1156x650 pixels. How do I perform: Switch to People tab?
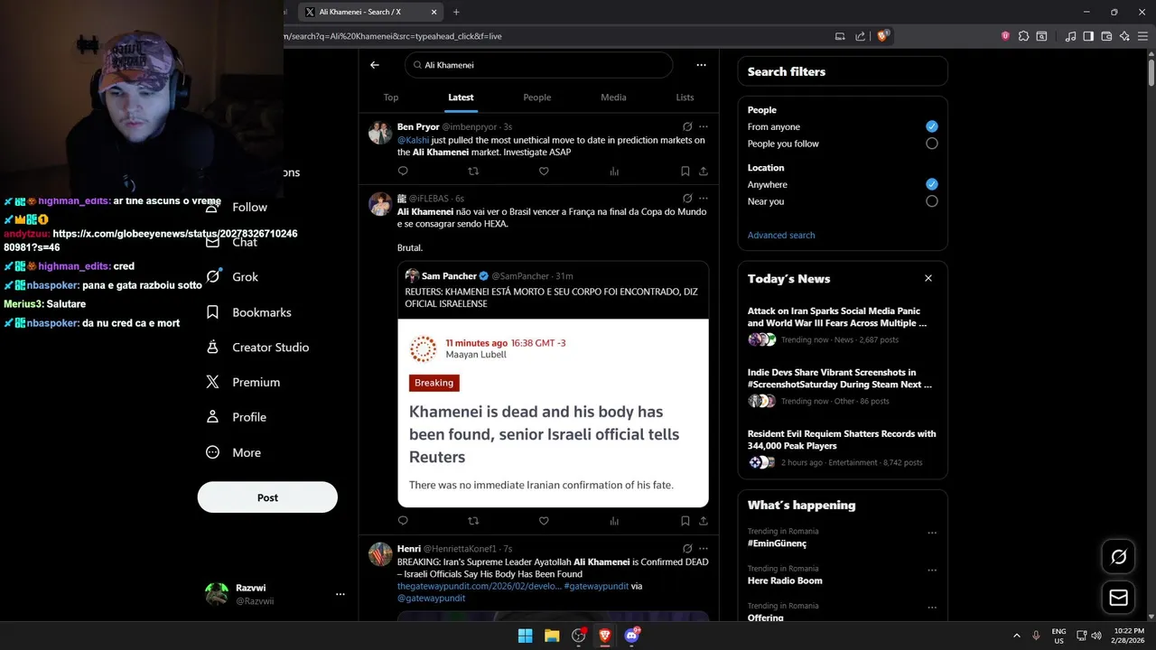pyautogui.click(x=536, y=97)
